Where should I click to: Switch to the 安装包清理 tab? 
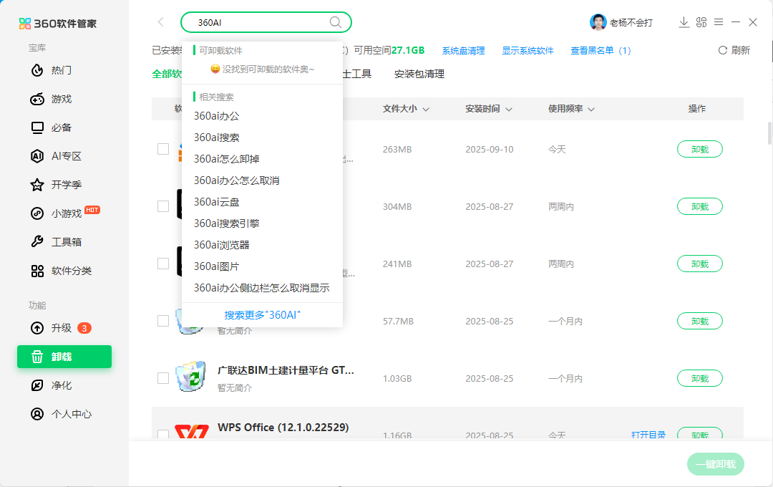pyautogui.click(x=418, y=74)
